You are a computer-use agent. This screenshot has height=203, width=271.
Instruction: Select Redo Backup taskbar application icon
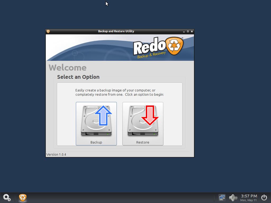coord(23,198)
